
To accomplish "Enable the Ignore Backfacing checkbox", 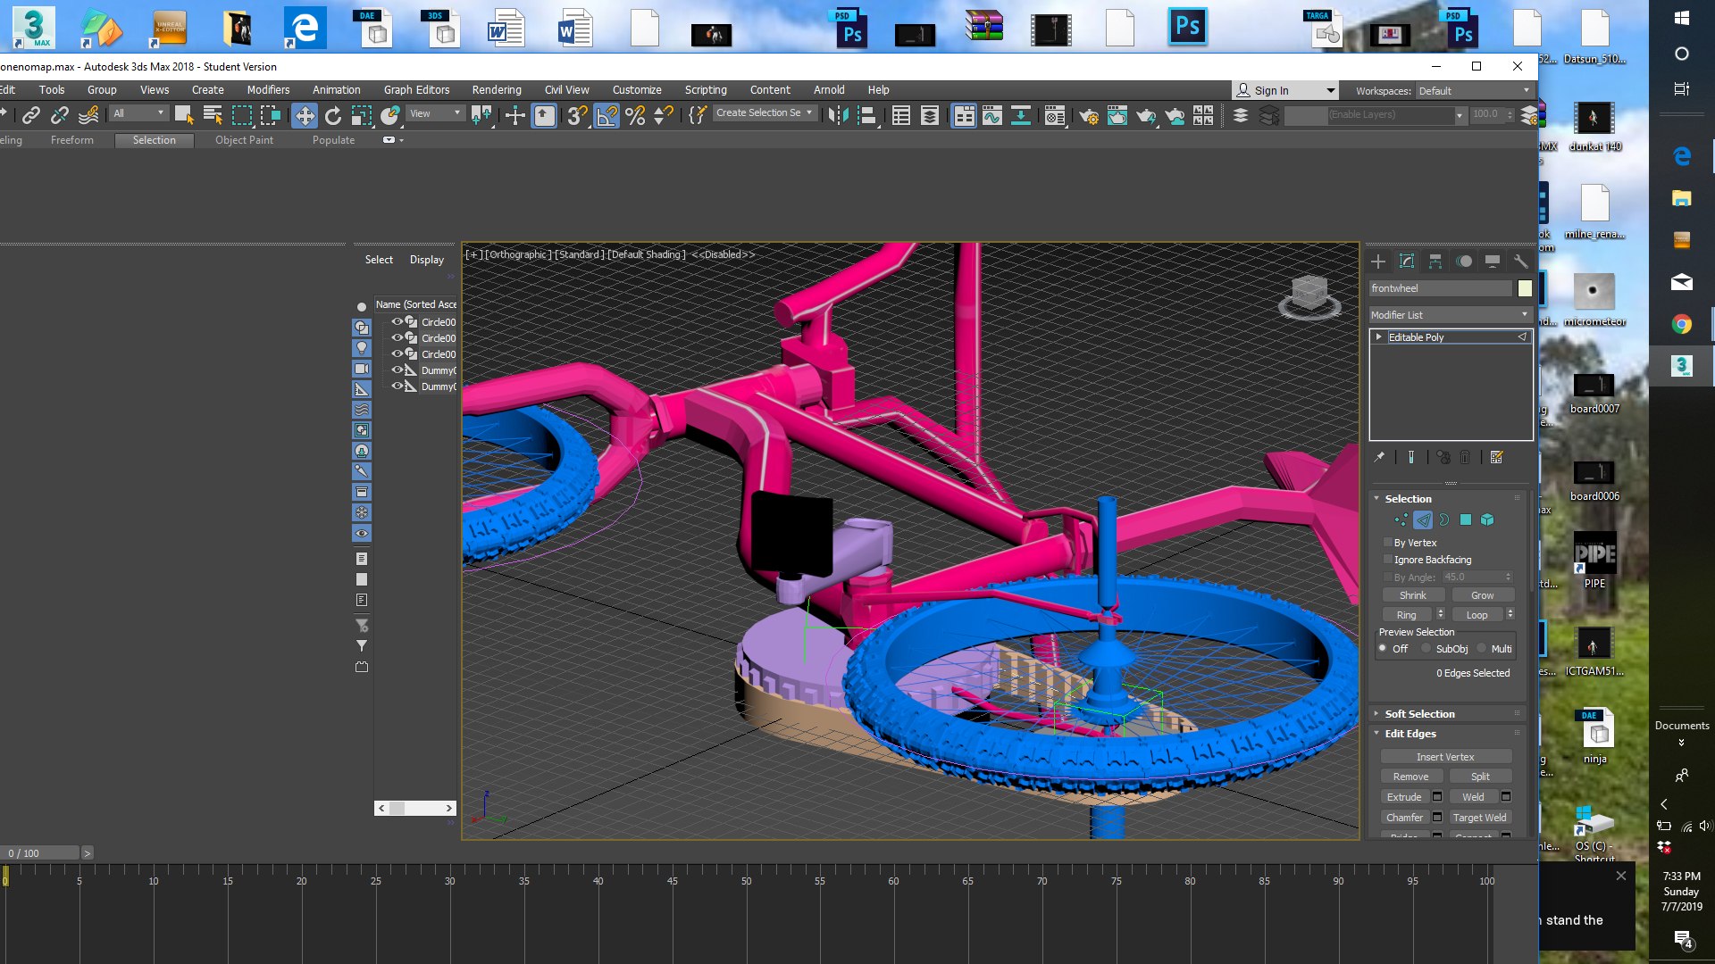I will coord(1387,560).
